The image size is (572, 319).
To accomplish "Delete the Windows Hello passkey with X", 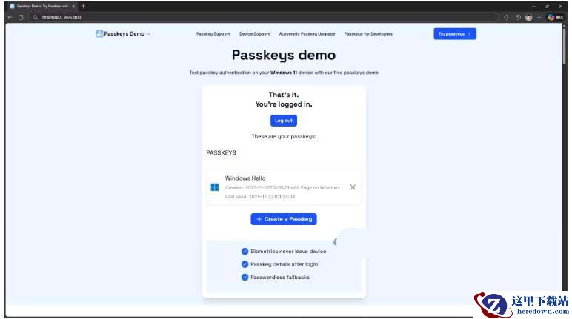I will tap(353, 187).
